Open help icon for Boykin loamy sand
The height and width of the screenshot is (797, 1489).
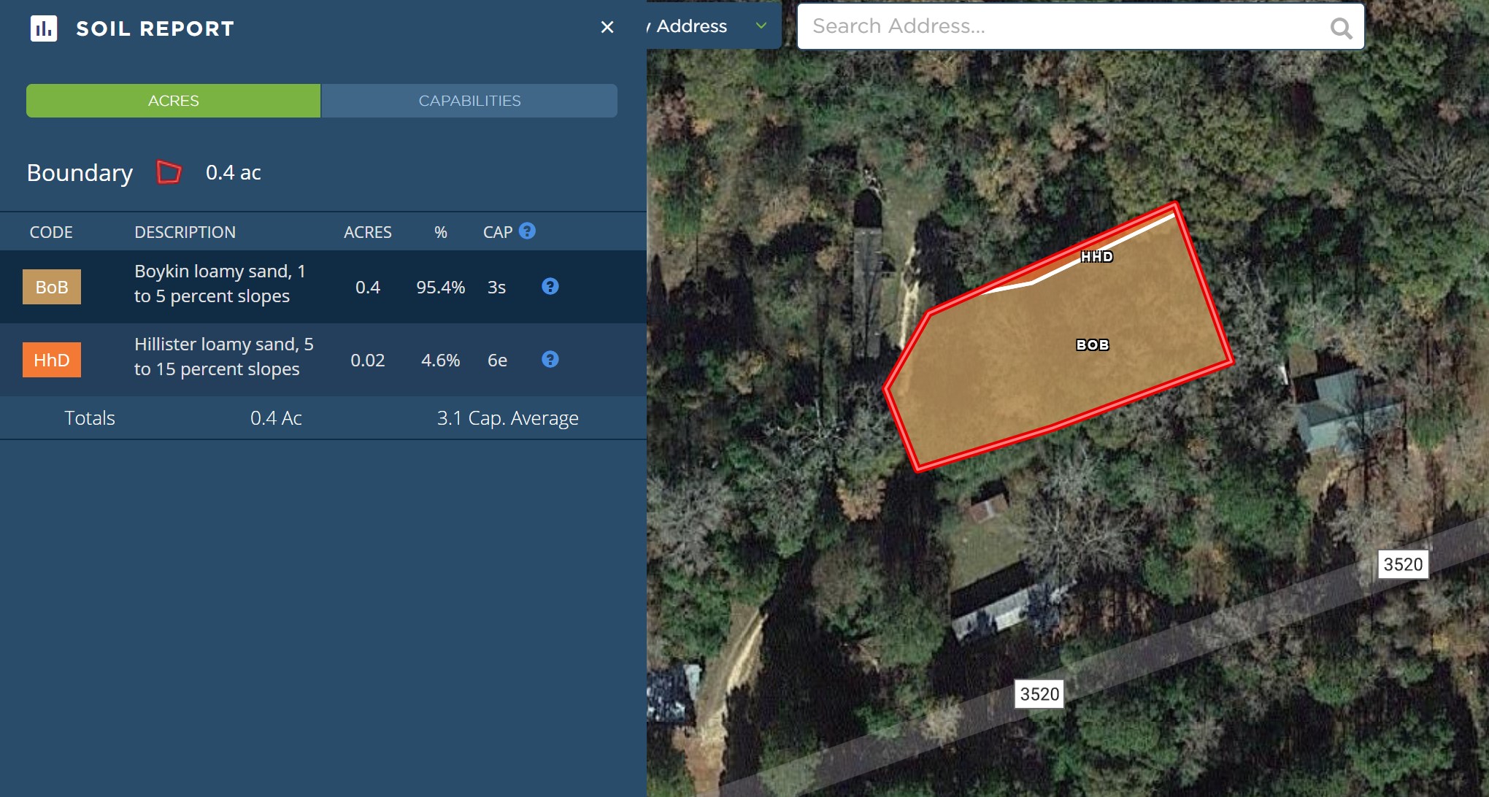[x=550, y=286]
